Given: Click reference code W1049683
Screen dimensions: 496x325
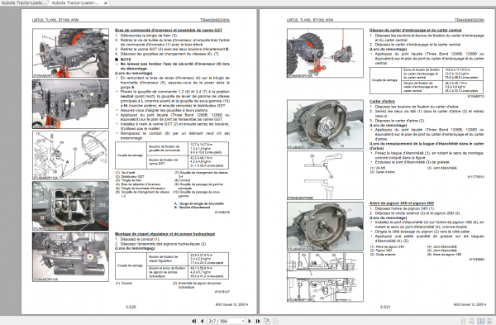Looking at the screenshot, I should coord(476,259).
